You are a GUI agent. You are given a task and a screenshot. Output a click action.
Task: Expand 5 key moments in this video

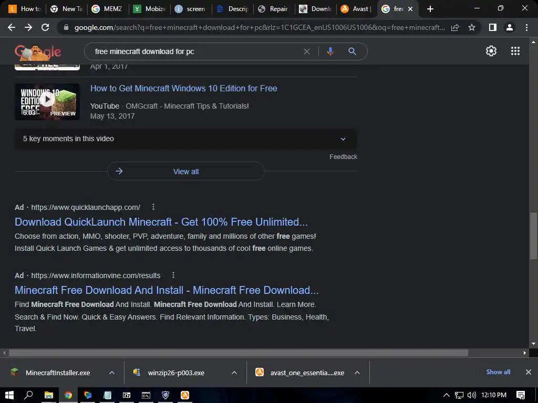click(x=185, y=139)
